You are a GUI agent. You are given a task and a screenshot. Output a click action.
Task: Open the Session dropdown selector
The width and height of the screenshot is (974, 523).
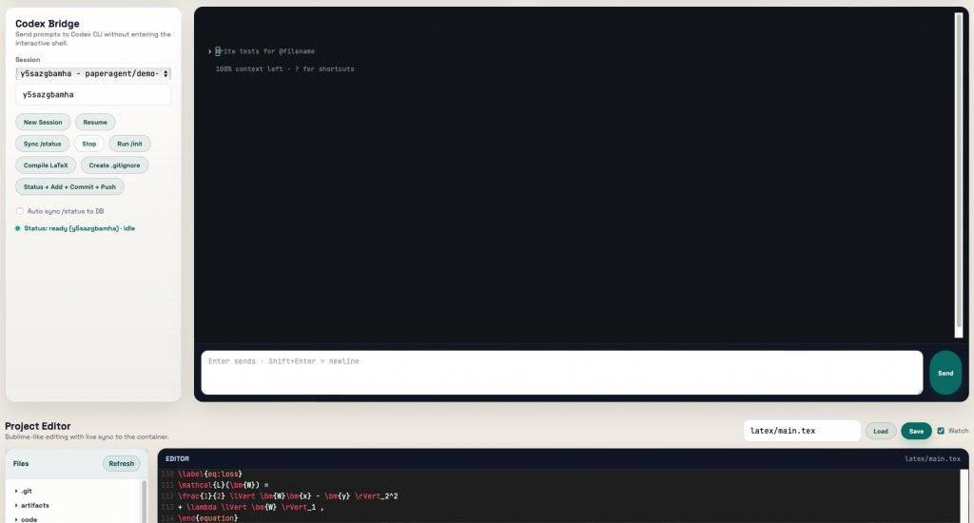coord(93,73)
